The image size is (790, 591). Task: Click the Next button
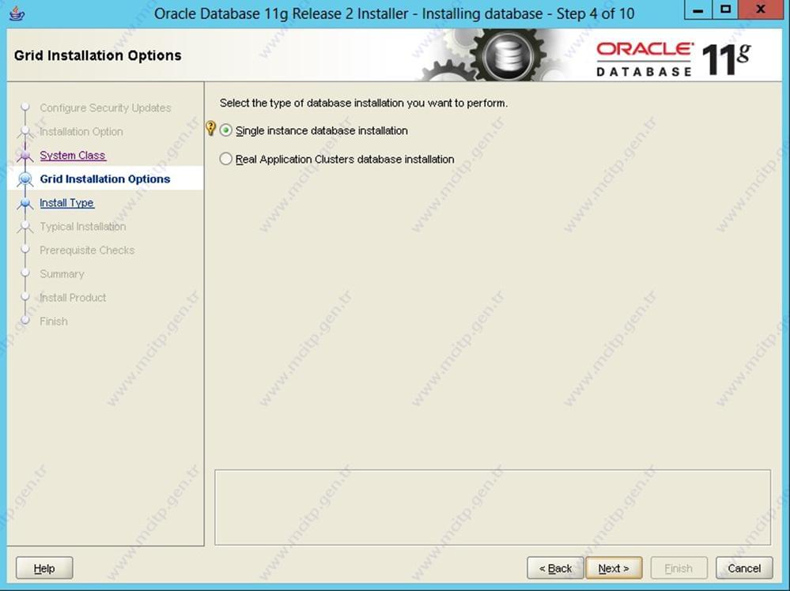(614, 568)
